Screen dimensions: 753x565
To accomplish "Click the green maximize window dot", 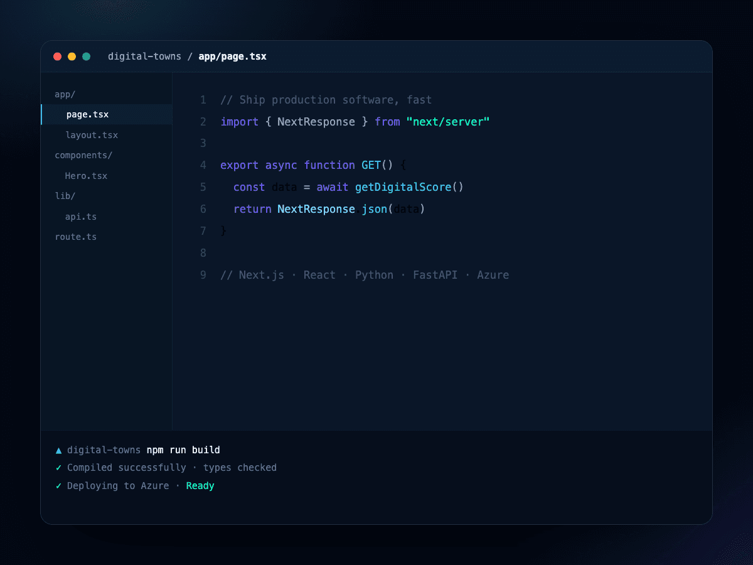I will pos(86,56).
